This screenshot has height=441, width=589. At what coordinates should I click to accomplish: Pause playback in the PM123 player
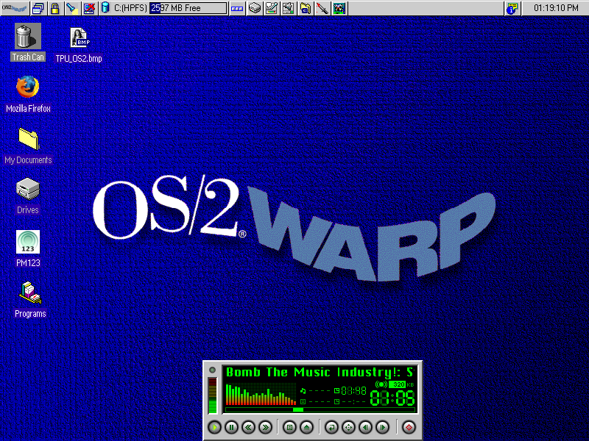[231, 426]
